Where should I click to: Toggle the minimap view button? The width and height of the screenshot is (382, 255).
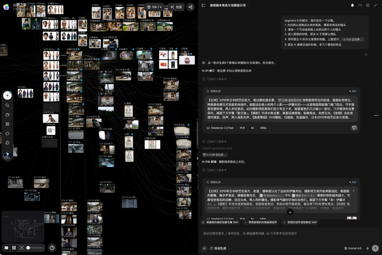pyautogui.click(x=6, y=248)
